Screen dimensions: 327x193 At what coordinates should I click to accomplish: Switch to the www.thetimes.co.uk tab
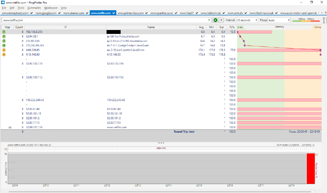click(x=261, y=13)
